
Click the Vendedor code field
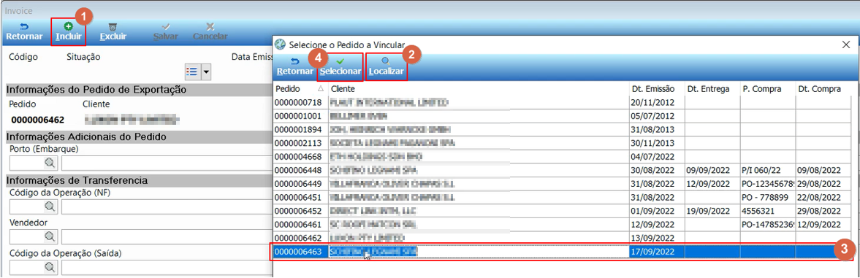pyautogui.click(x=27, y=236)
